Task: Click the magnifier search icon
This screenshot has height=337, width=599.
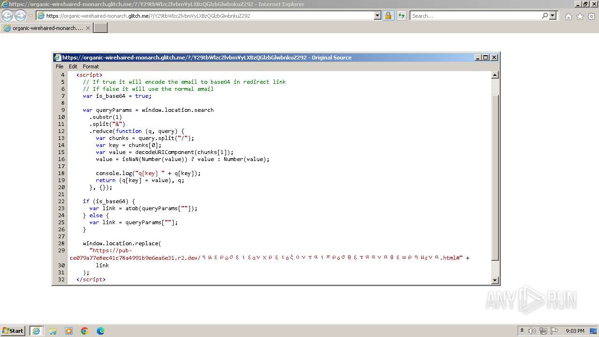Action: pyautogui.click(x=545, y=15)
